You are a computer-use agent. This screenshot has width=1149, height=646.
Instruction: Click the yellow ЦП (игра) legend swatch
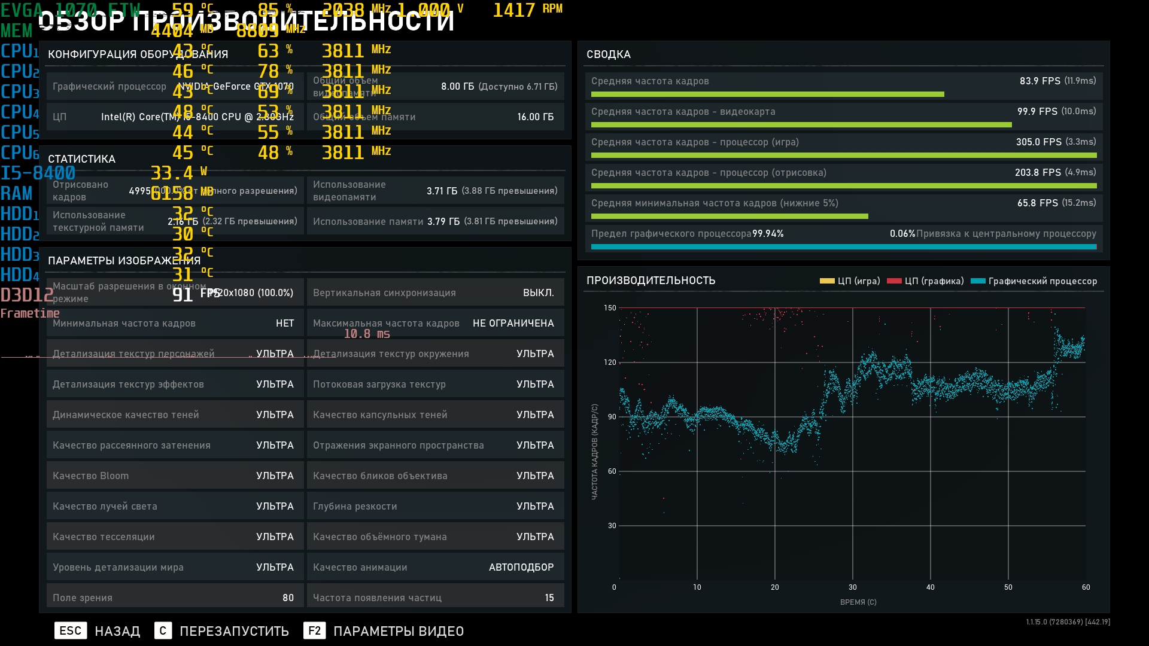click(x=826, y=281)
